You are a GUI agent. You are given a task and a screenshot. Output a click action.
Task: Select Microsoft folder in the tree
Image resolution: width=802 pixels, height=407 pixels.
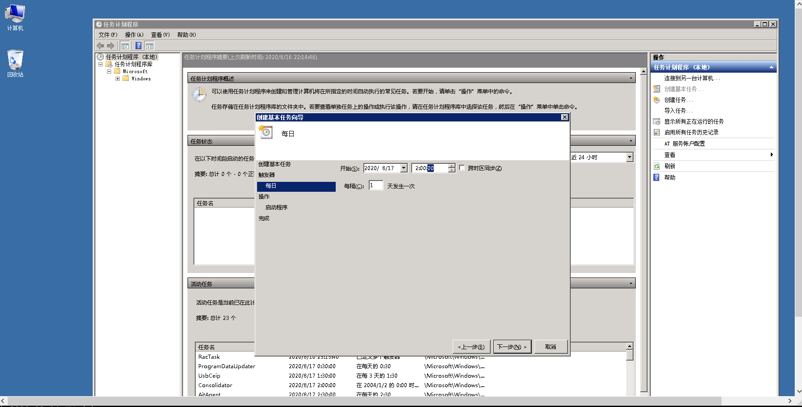pos(135,71)
